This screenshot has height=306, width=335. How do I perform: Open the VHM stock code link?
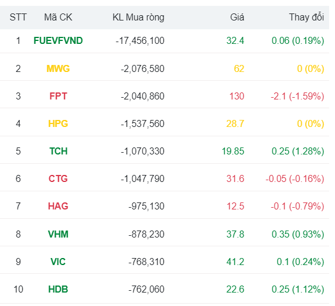58,234
